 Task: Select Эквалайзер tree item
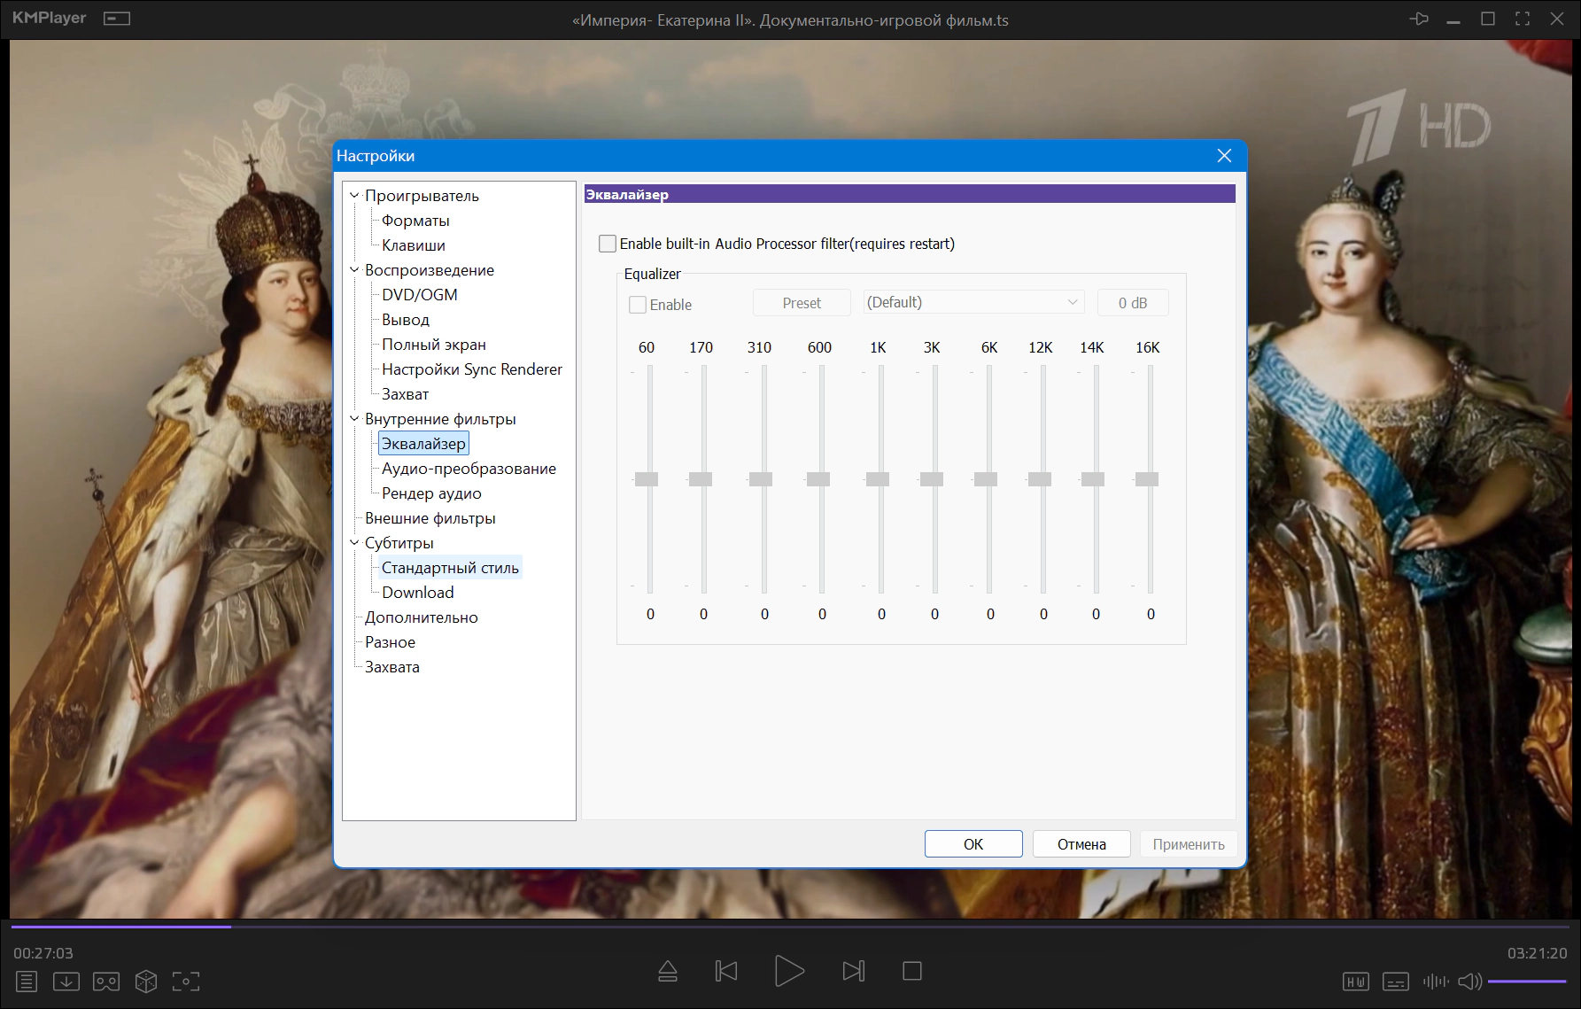[x=423, y=444]
